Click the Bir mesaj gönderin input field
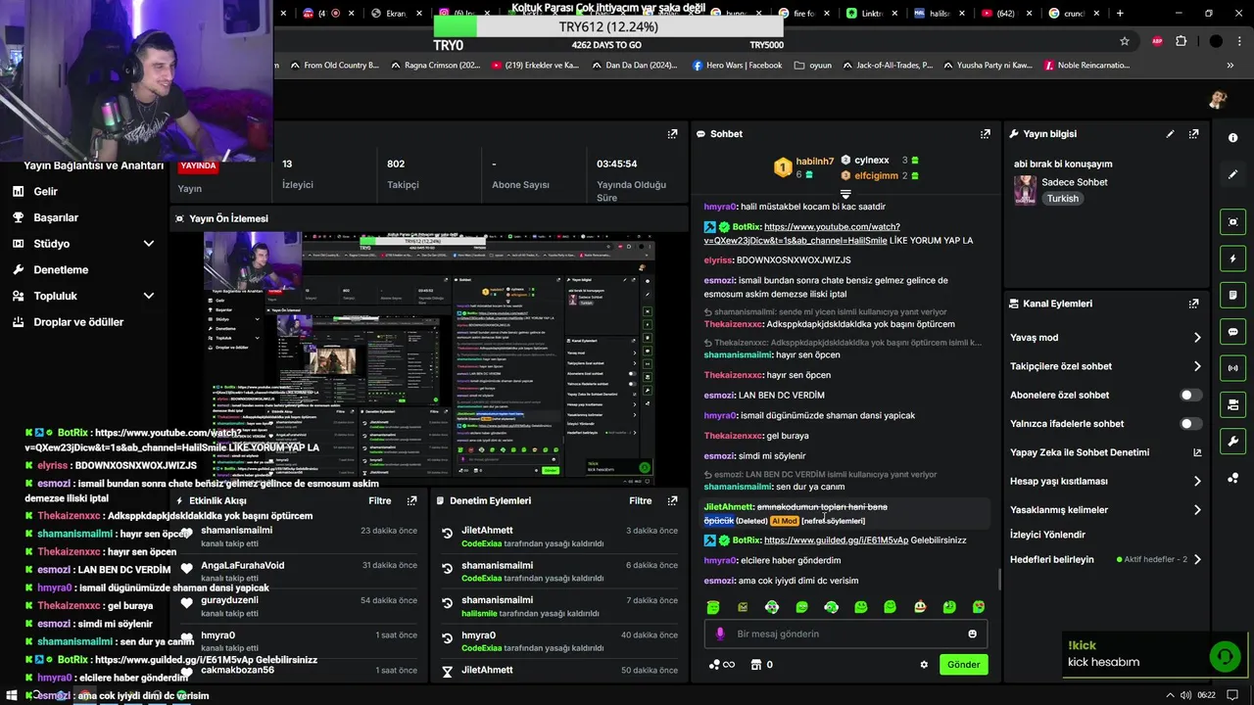This screenshot has width=1254, height=705. click(x=845, y=634)
